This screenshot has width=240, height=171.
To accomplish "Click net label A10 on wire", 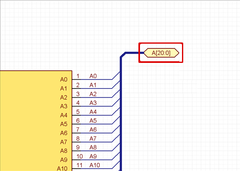I will click(95, 165).
